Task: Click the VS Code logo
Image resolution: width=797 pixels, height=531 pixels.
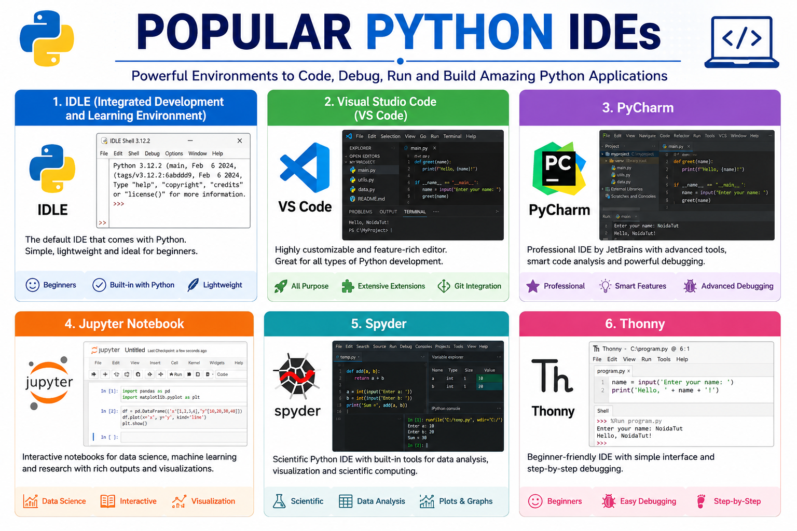Action: point(305,169)
